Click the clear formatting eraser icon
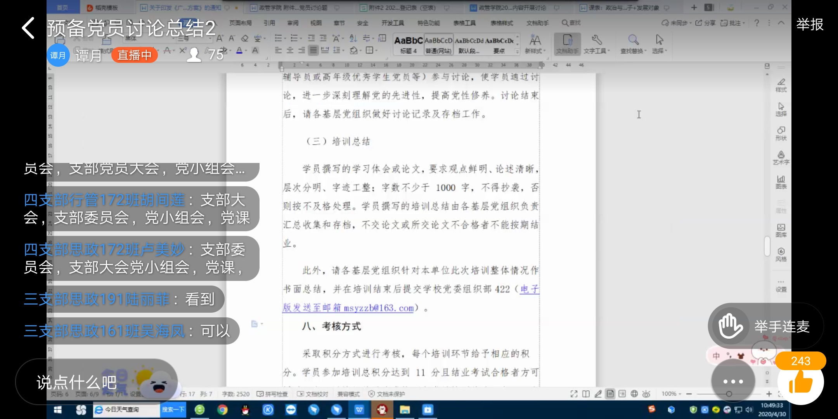Viewport: 838px width, 419px height. coord(245,38)
